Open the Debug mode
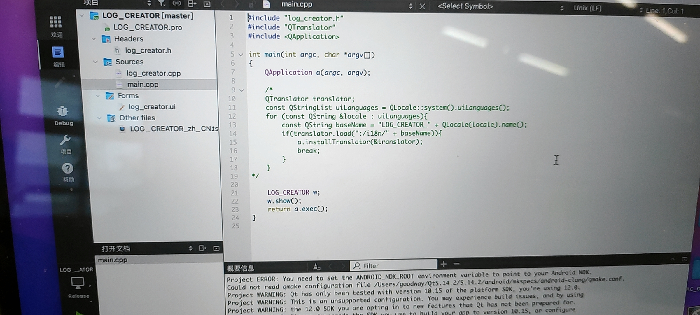The width and height of the screenshot is (700, 315). [63, 112]
